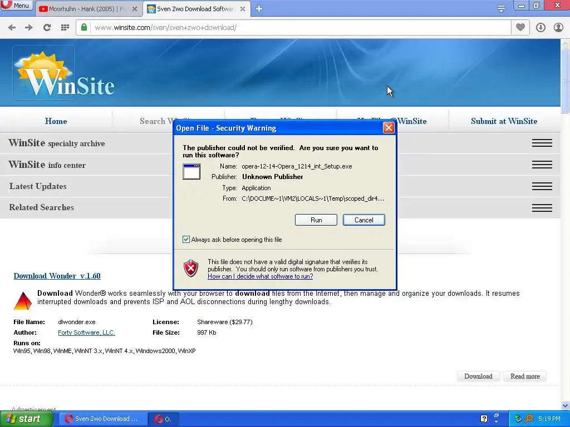Image resolution: width=570 pixels, height=427 pixels.
Task: Go to the Home navigation item
Action: coord(56,121)
